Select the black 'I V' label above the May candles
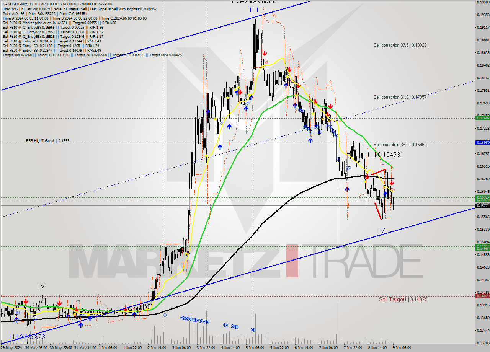The height and width of the screenshot is (352, 490). 41,286
